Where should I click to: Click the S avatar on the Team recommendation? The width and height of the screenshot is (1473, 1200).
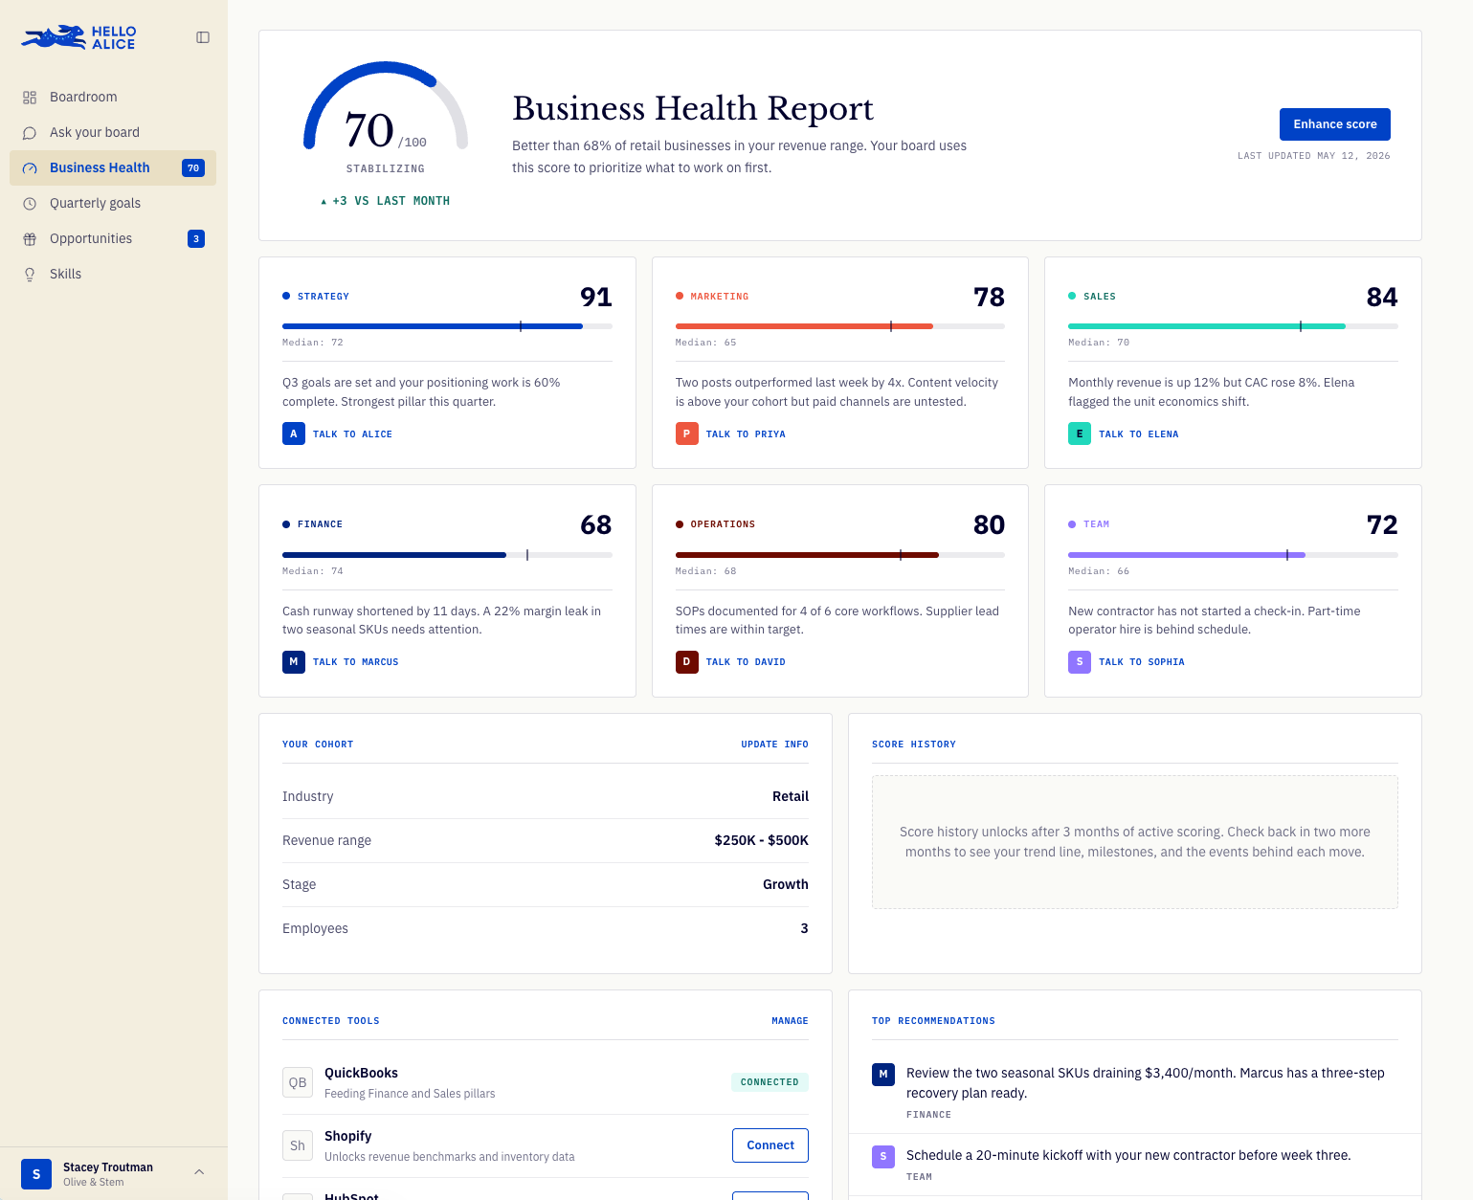[x=883, y=1156]
